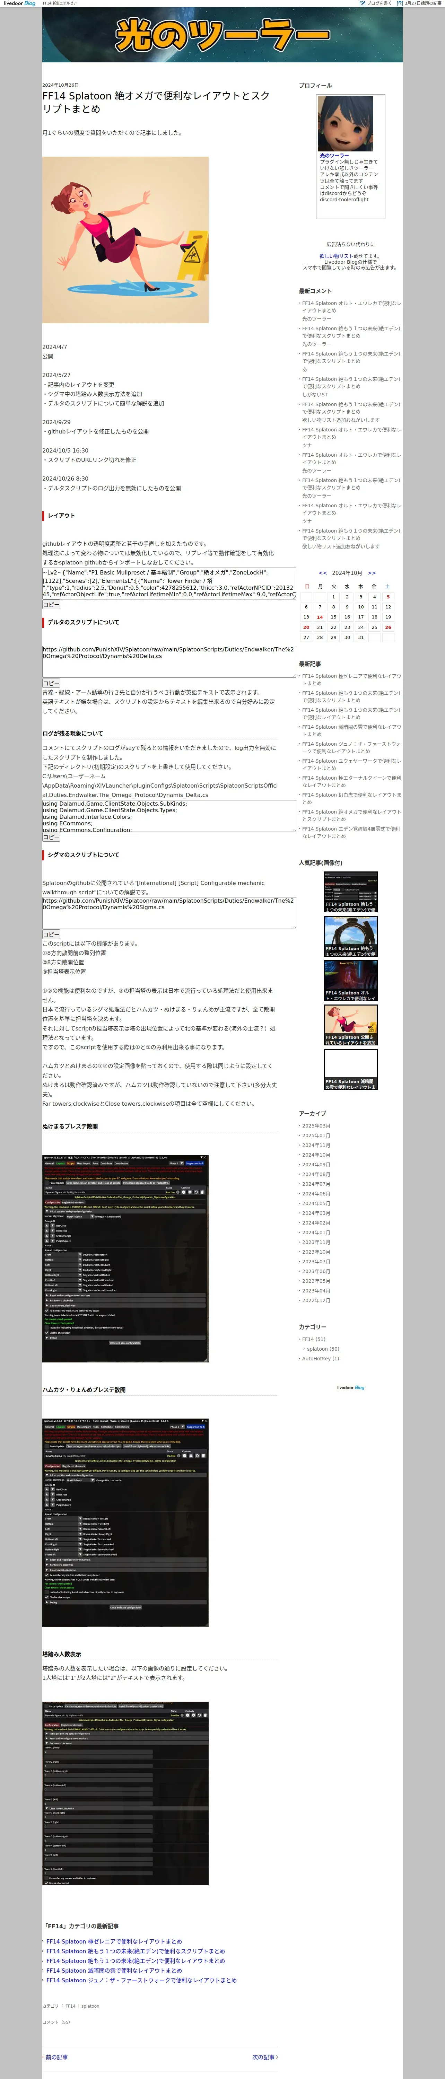Open subcategory splatoon (50)
Image resolution: width=445 pixels, height=2079 pixels.
tap(323, 1349)
